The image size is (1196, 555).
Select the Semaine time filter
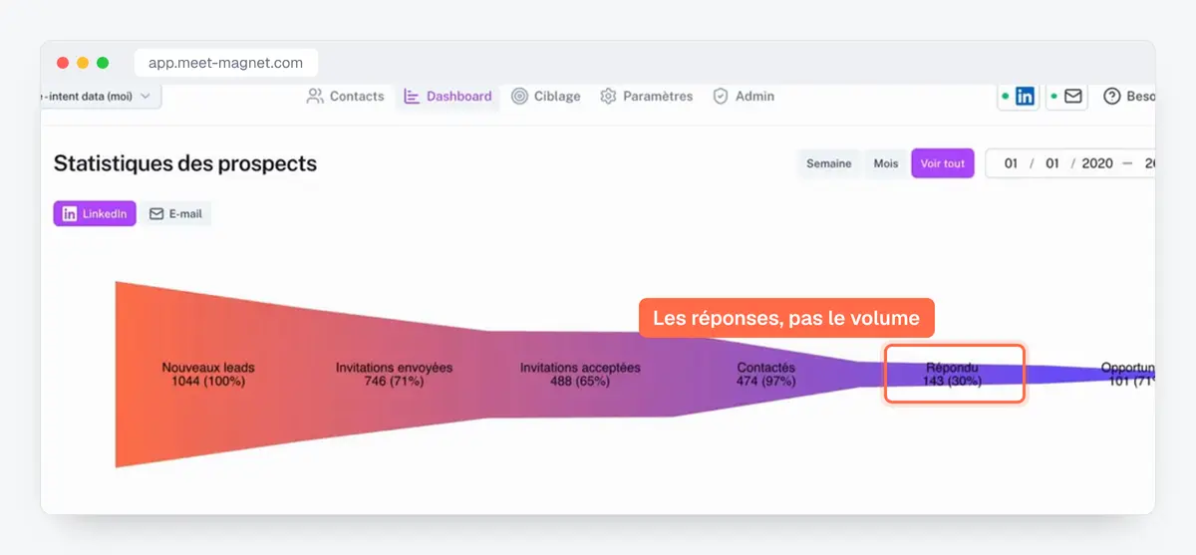(x=829, y=163)
